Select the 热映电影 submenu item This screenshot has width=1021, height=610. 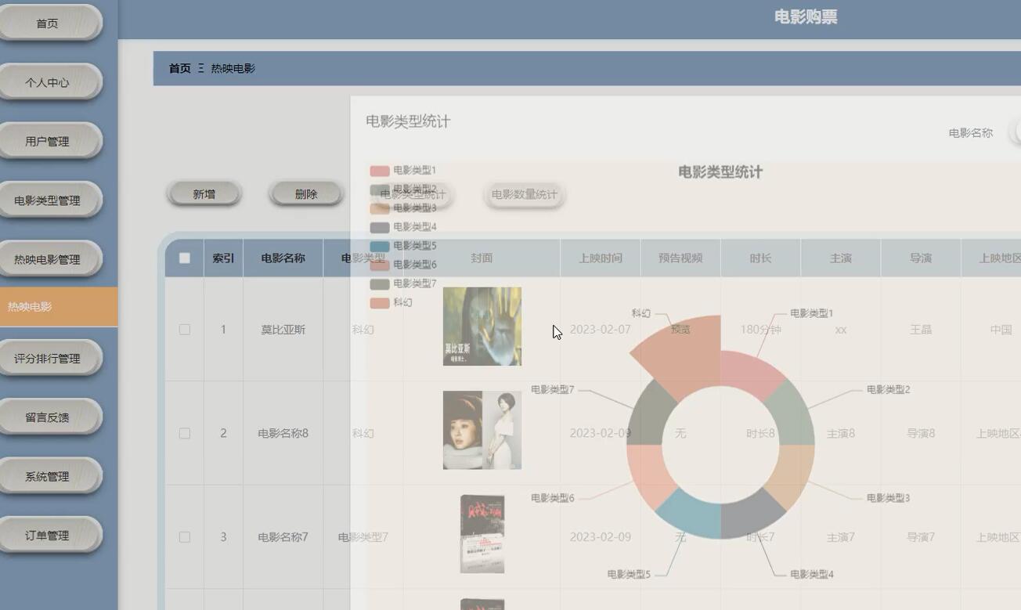[x=59, y=306]
